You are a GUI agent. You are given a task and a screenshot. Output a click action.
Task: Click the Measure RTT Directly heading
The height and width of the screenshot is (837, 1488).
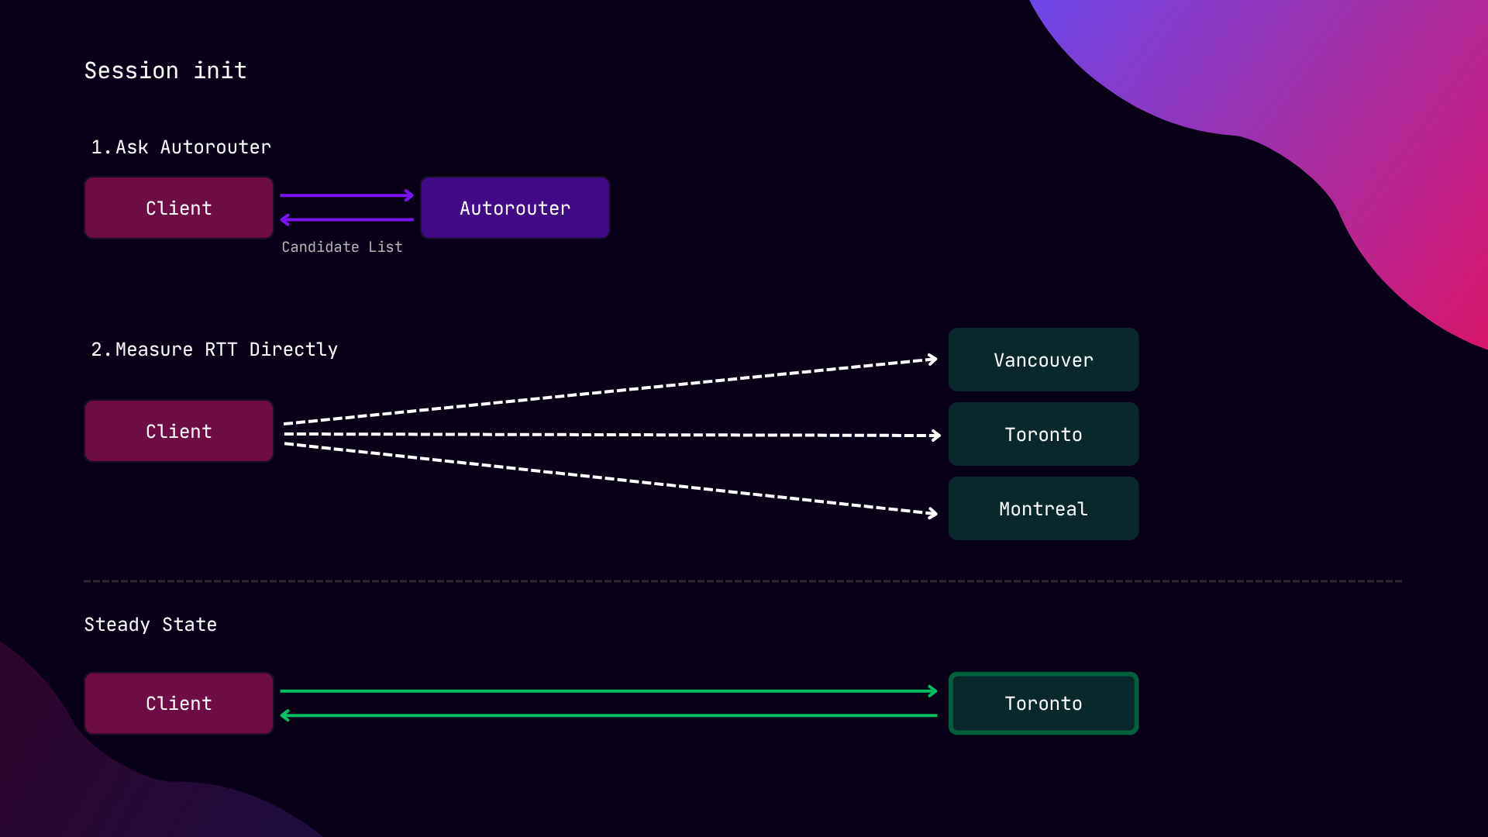[x=215, y=350]
